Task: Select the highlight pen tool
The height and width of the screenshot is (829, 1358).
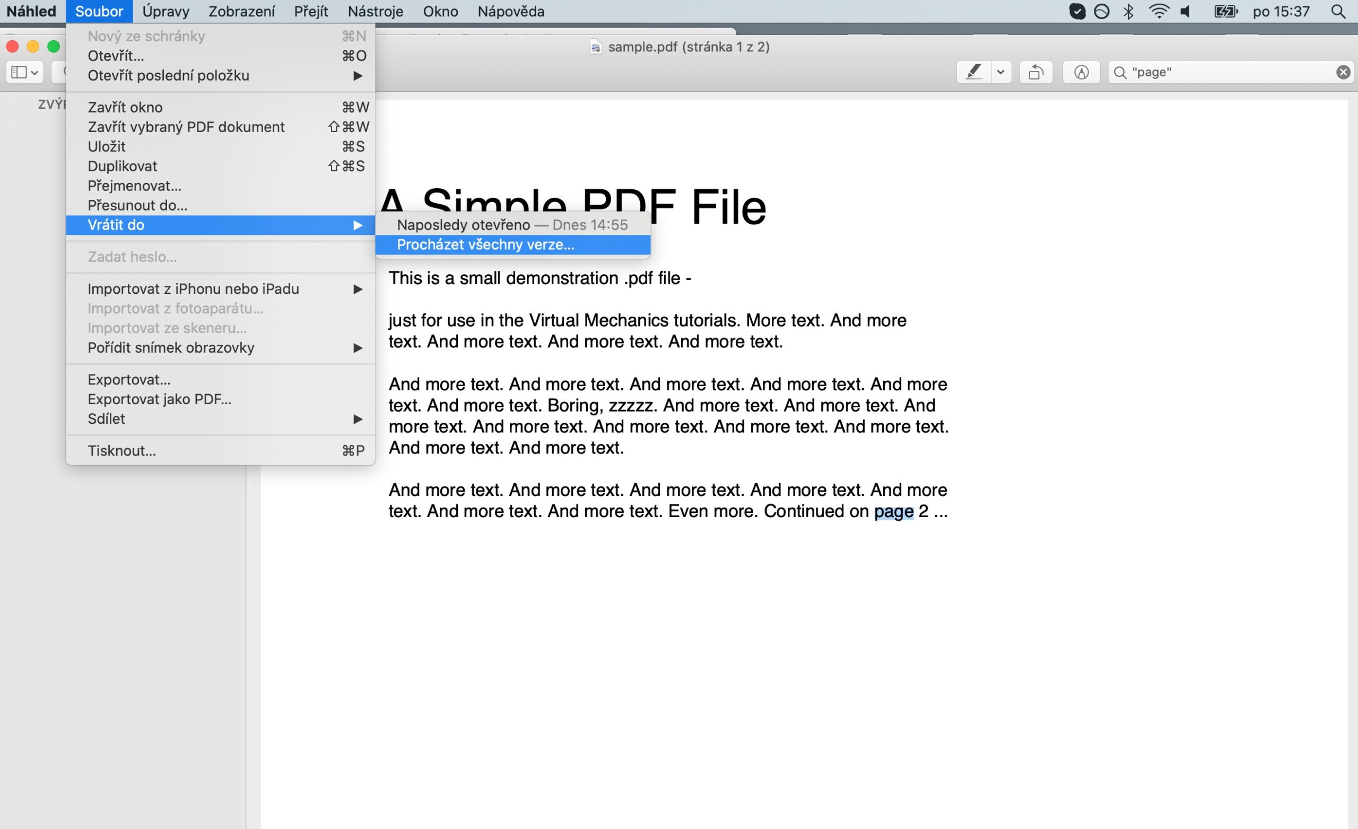Action: tap(974, 72)
